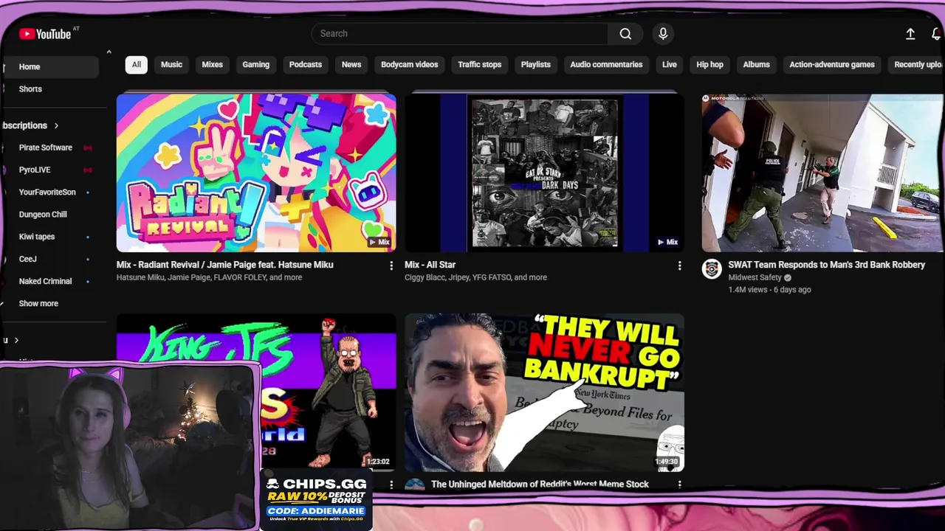Select Traffic stops filter chip
Screen dimensions: 945x531
479,64
